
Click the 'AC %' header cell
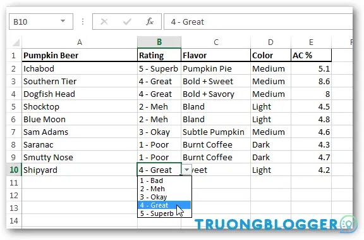pyautogui.click(x=312, y=55)
